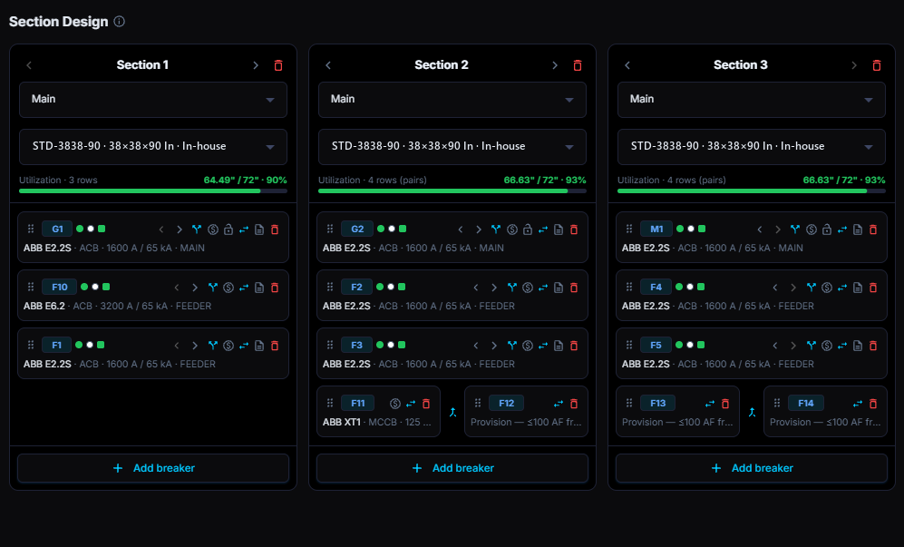
Task: Open the dollar icon on breaker F2
Action: pyautogui.click(x=528, y=288)
